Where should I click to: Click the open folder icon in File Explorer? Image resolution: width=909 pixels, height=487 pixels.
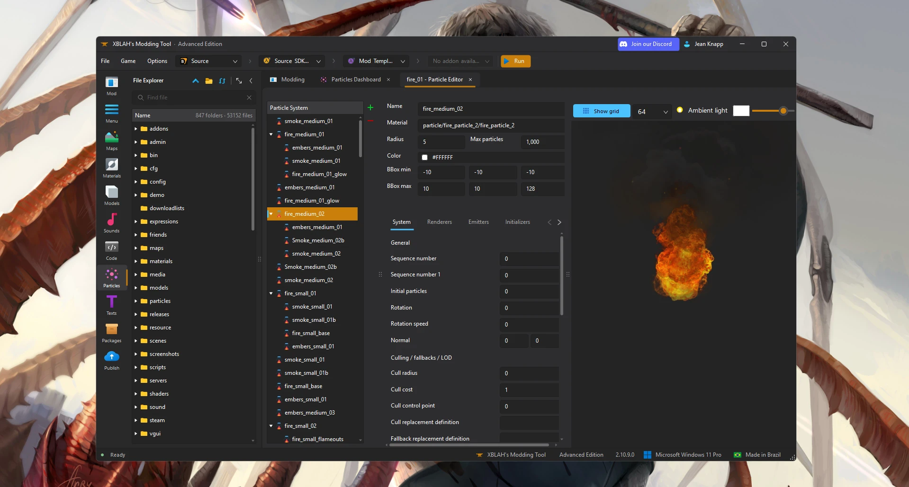point(209,81)
